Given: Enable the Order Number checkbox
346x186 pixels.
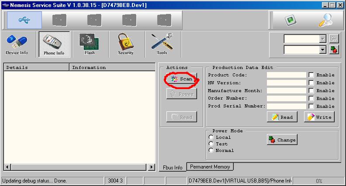Looking at the screenshot, I should coord(311,98).
